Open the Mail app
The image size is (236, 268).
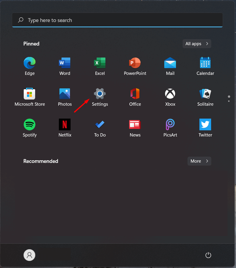170,63
